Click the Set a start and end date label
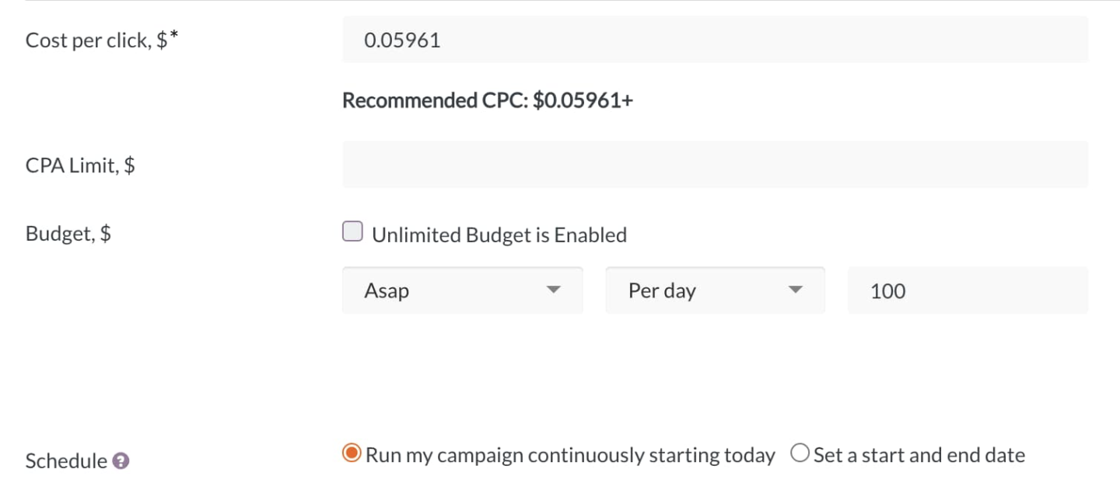This screenshot has height=497, width=1120. click(x=919, y=455)
